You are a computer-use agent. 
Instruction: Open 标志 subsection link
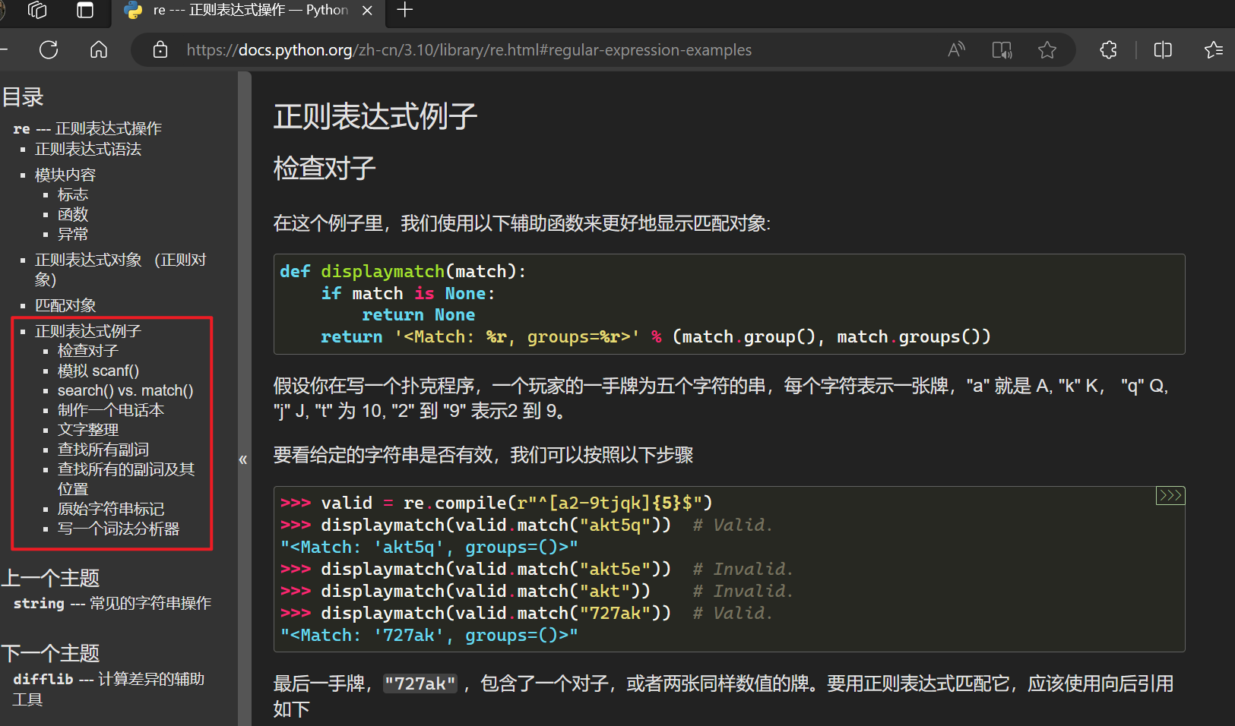(73, 194)
